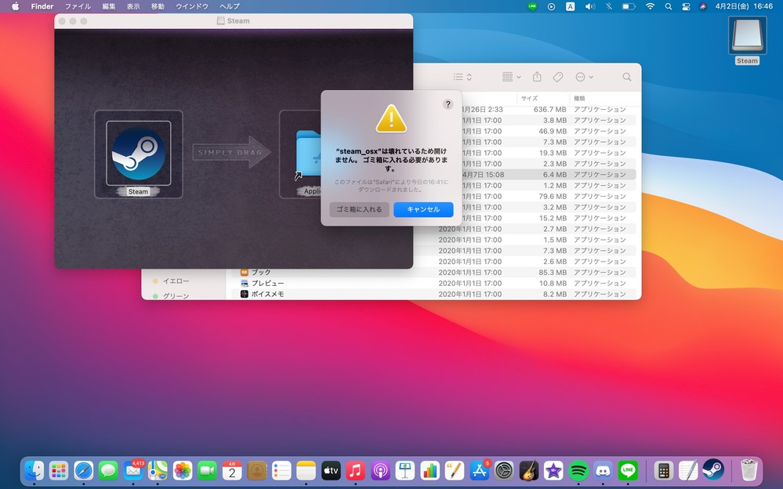Screen dimensions: 783x489
Task: Select the highlighted 6.4 MB row in Finder
Action: click(x=548, y=175)
